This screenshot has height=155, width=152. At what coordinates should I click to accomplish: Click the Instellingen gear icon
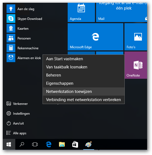[x=9, y=113]
